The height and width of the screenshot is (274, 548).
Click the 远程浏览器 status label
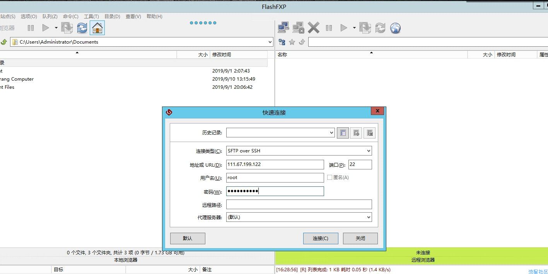pos(423,260)
